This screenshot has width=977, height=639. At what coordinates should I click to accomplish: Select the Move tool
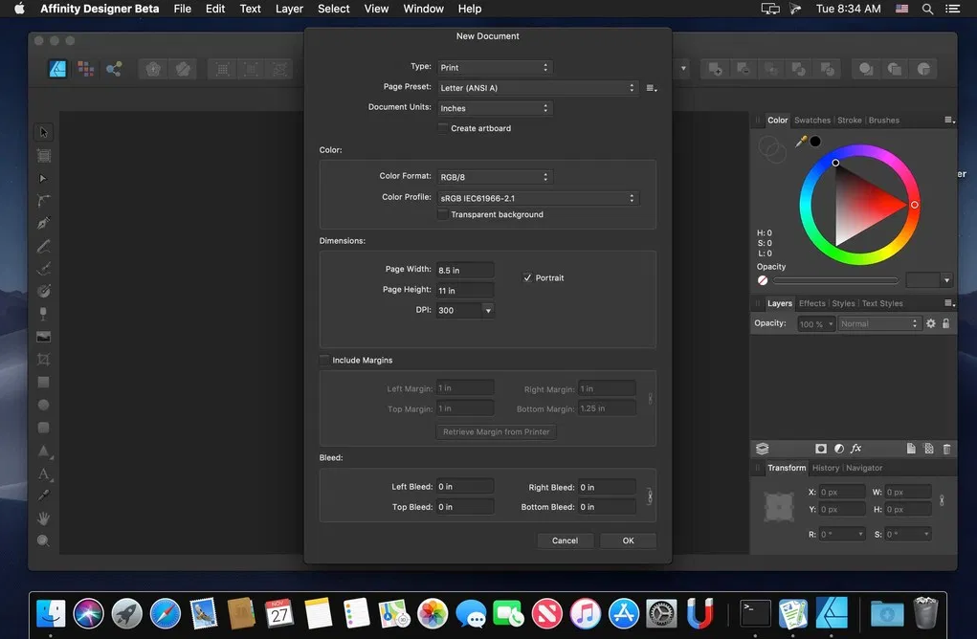43,131
